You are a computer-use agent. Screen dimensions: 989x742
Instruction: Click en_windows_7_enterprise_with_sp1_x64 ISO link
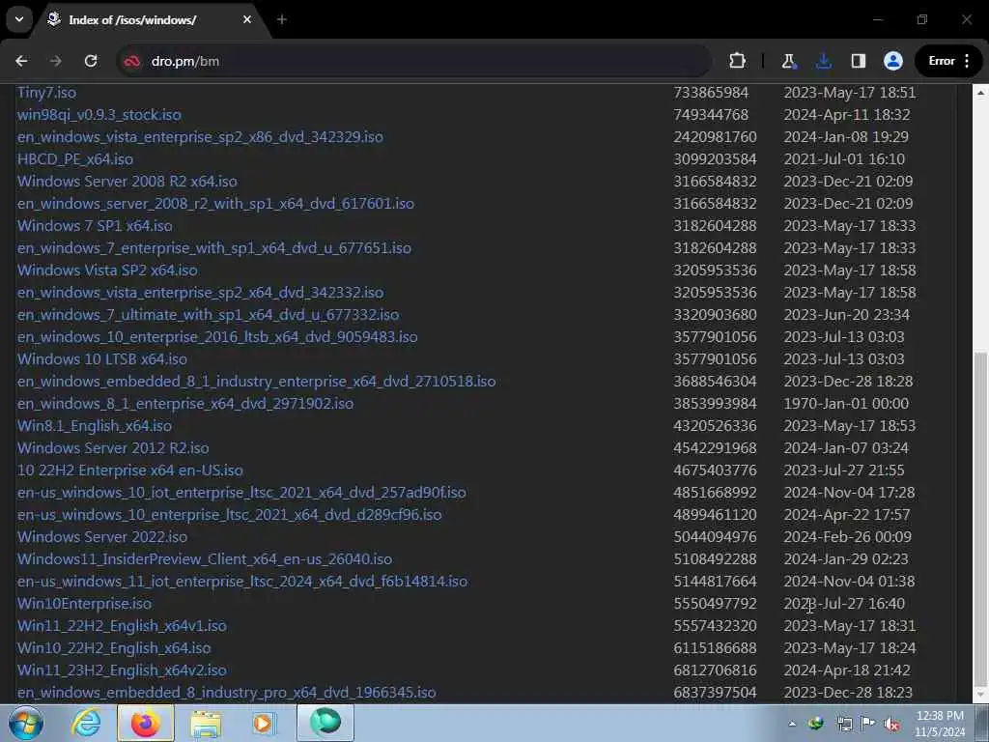pos(214,248)
